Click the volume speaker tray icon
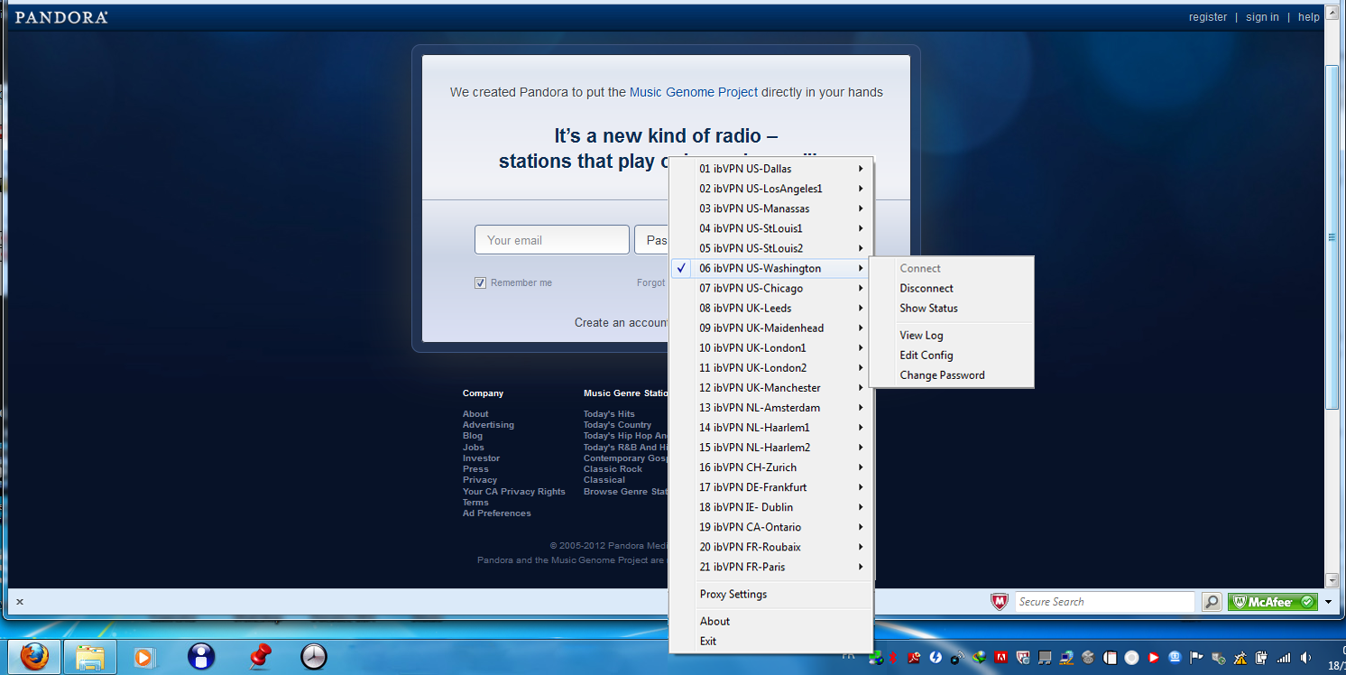Screen dimensions: 1346x675 [1305, 658]
